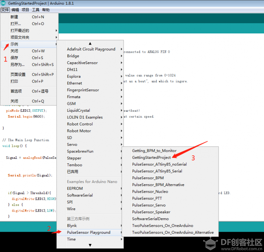Expand the SoftwareSerial examples
264x252 pixels.
(x=90, y=195)
